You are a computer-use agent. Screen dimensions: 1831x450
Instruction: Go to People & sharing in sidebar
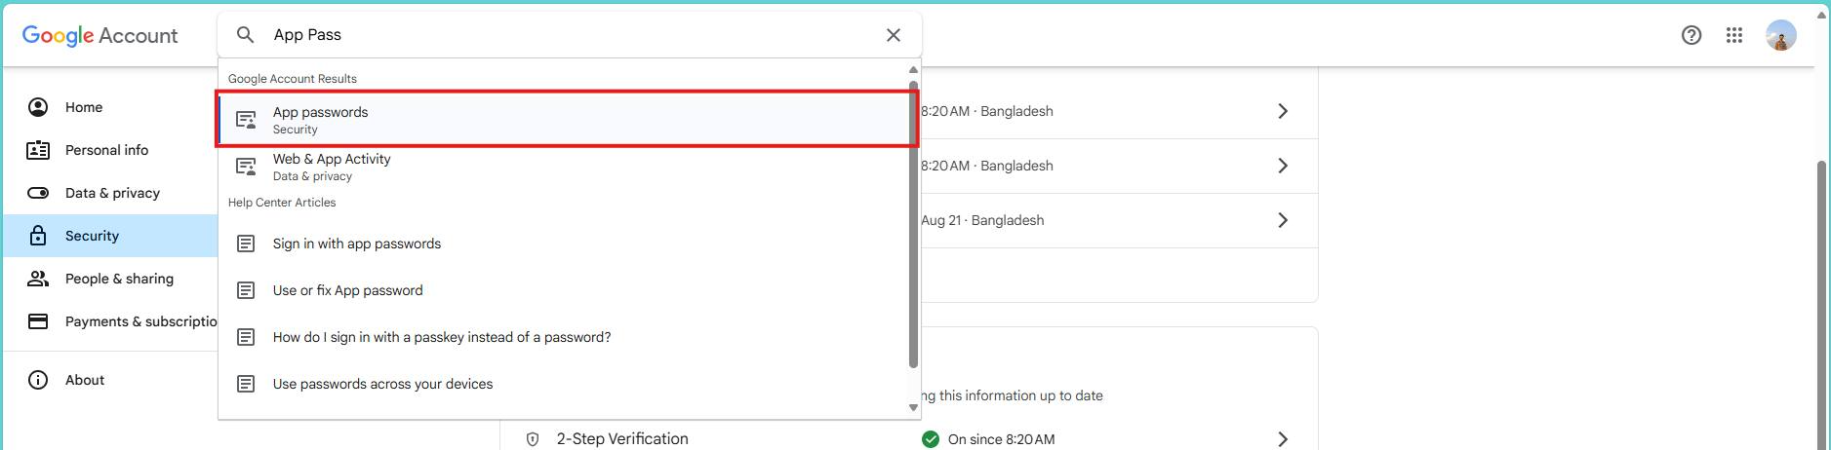tap(110, 279)
